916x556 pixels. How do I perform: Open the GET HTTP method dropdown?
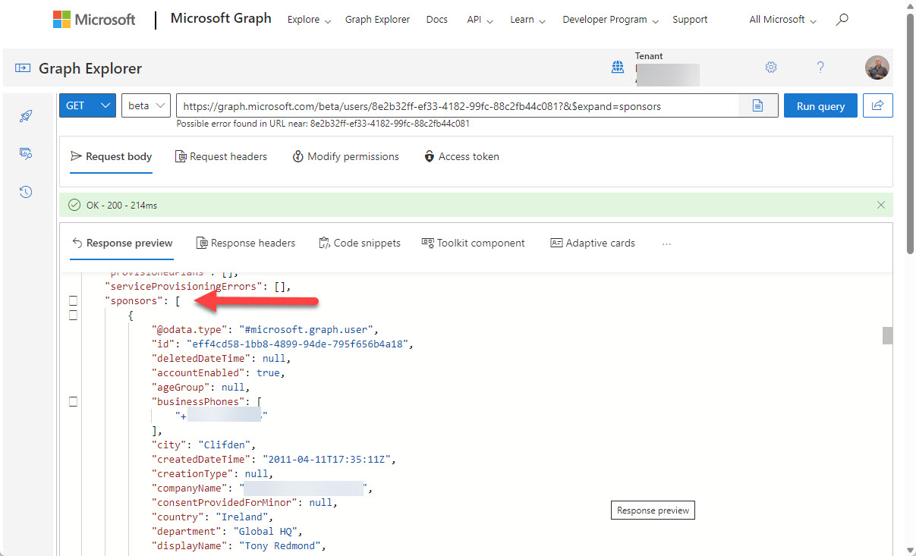pyautogui.click(x=87, y=106)
